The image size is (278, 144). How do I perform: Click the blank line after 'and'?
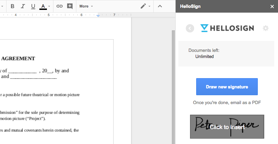(x=34, y=78)
